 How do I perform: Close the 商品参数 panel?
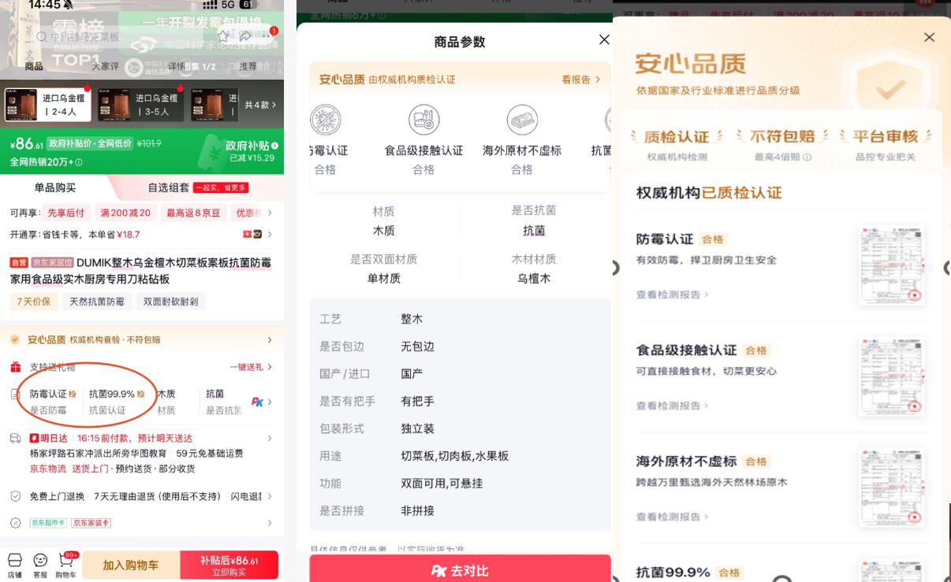click(x=604, y=39)
